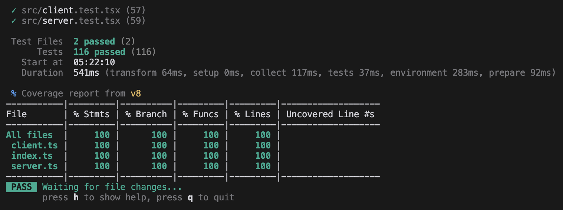The width and height of the screenshot is (563, 210).
Task: Click the "Uncovered Line #s" column header
Action: (x=330, y=114)
